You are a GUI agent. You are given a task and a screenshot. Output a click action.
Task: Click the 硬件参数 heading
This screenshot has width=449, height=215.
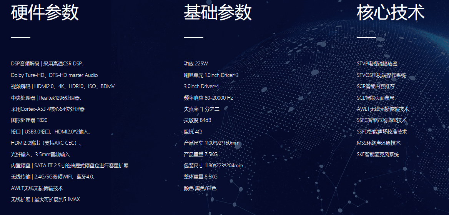tap(45, 13)
